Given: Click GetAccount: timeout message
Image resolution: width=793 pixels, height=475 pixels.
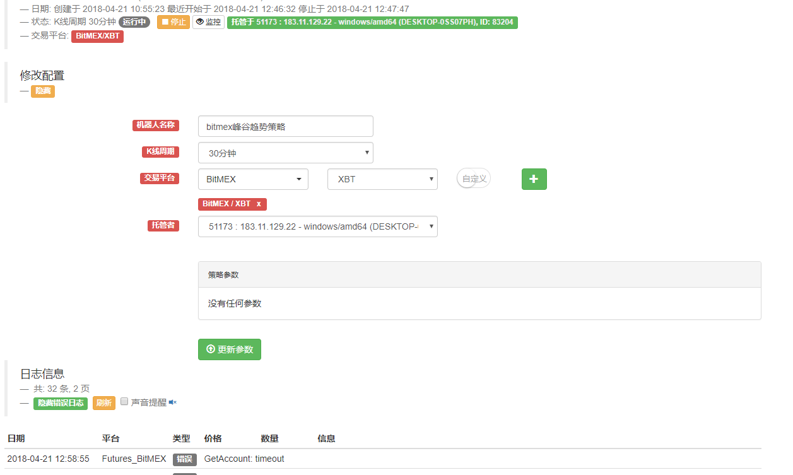Looking at the screenshot, I should 244,459.
